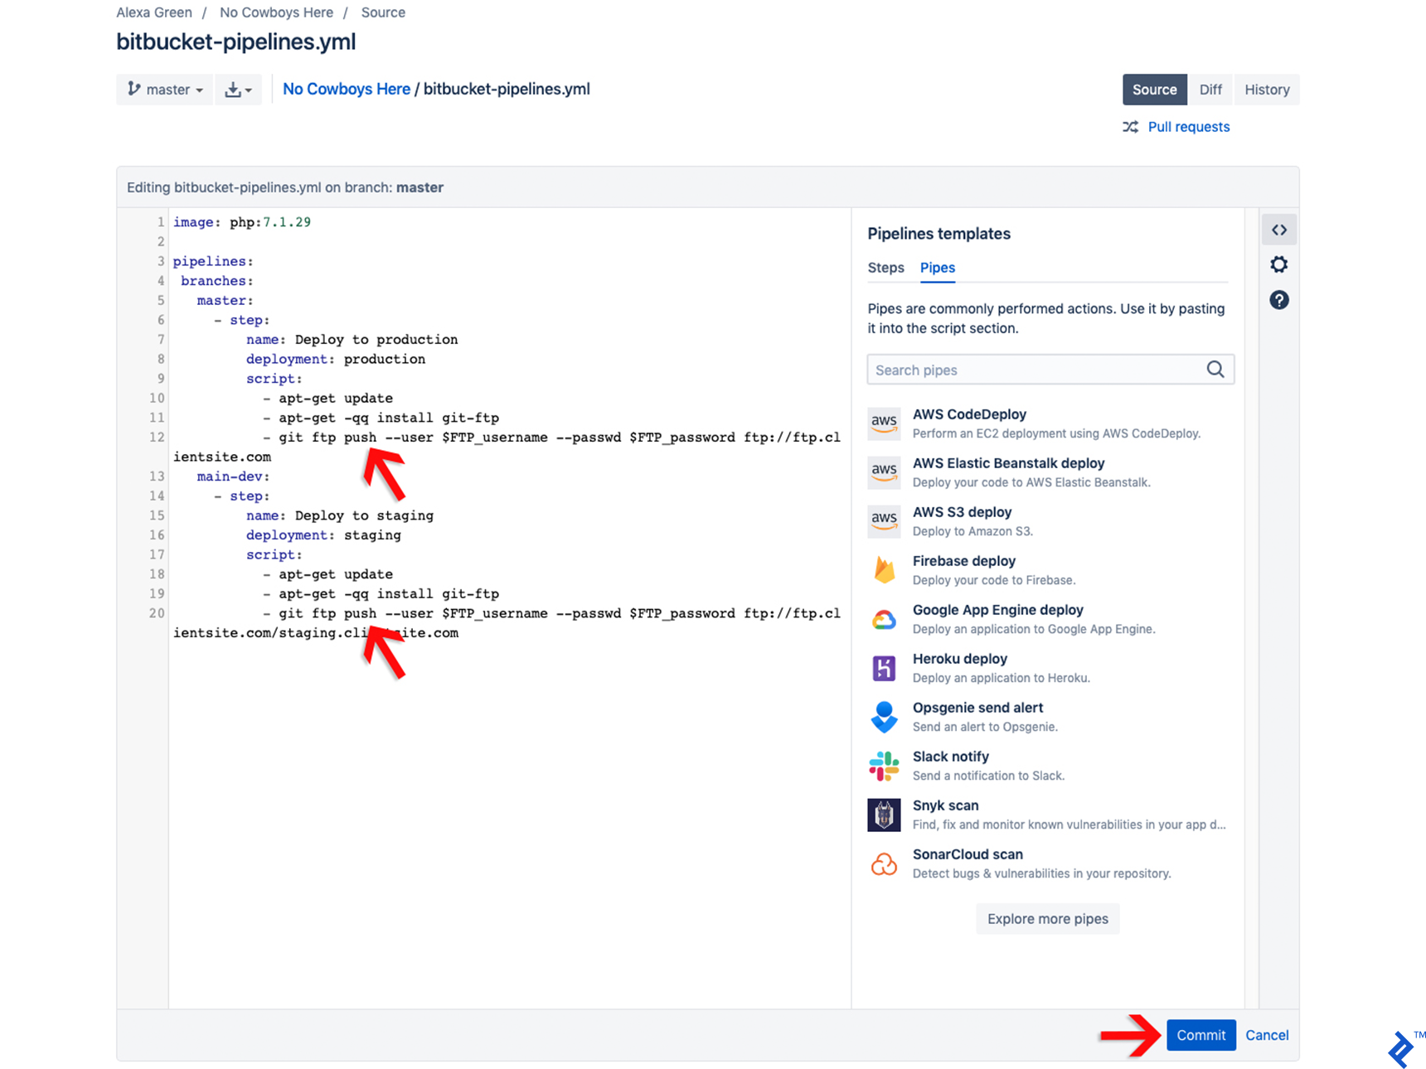The image size is (1426, 1069).
Task: Click the search magnifier icon in pipes
Action: pyautogui.click(x=1215, y=370)
